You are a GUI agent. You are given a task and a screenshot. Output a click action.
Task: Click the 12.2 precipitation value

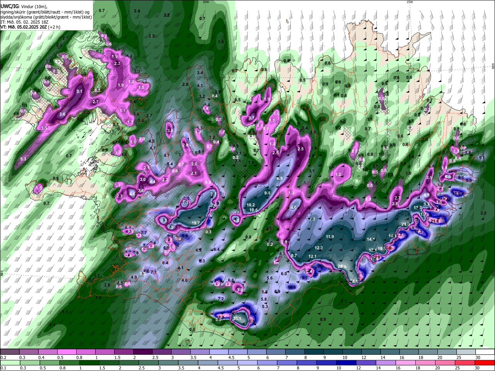pos(319,248)
